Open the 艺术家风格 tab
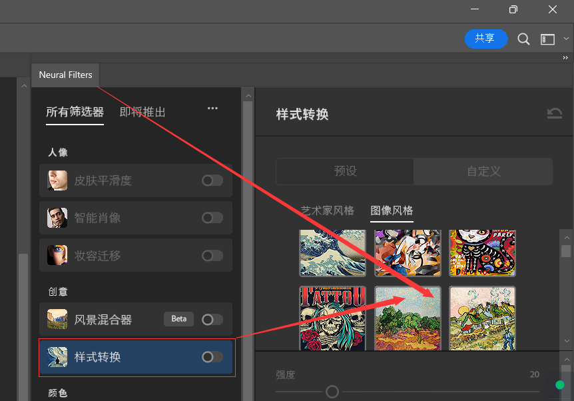Screen dimensions: 574x401 (x=327, y=210)
